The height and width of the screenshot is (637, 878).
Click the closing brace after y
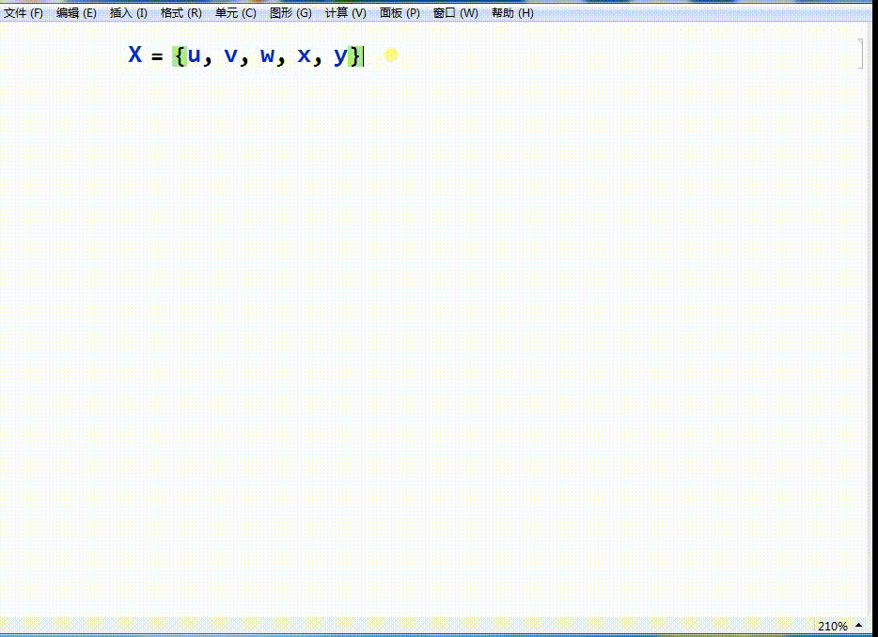(x=355, y=55)
